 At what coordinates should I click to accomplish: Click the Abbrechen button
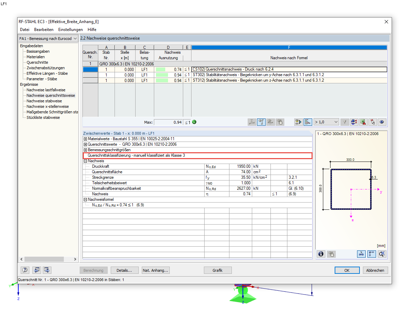pyautogui.click(x=375, y=270)
